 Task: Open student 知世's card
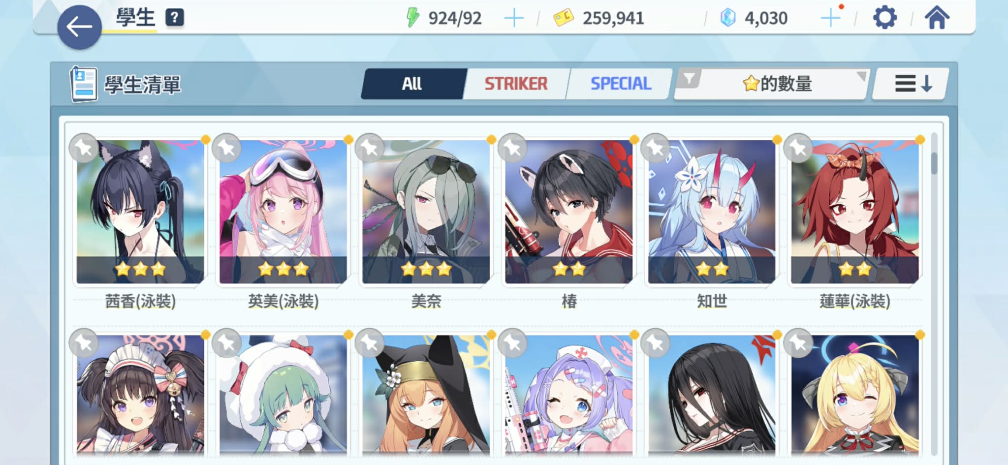click(711, 212)
